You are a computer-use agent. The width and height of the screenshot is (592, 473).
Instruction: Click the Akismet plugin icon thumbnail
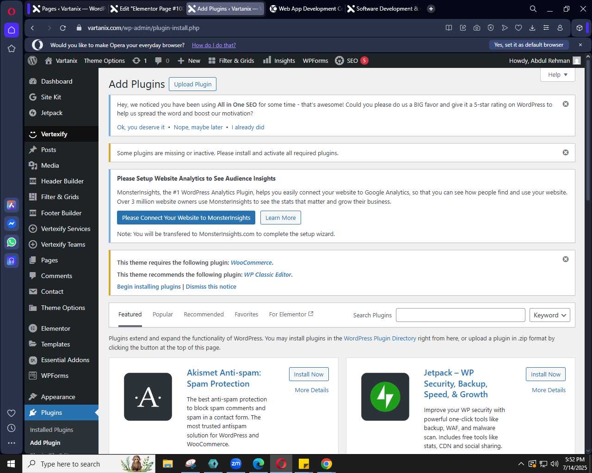point(148,397)
